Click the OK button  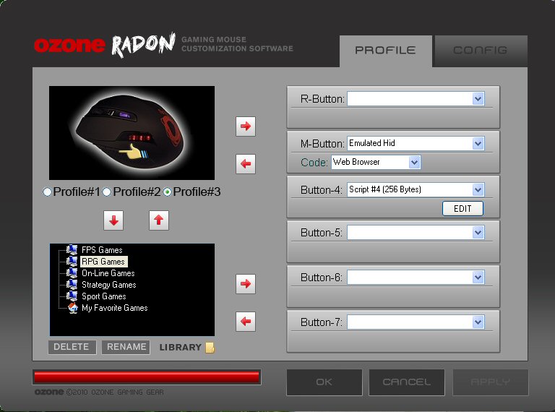pyautogui.click(x=324, y=382)
